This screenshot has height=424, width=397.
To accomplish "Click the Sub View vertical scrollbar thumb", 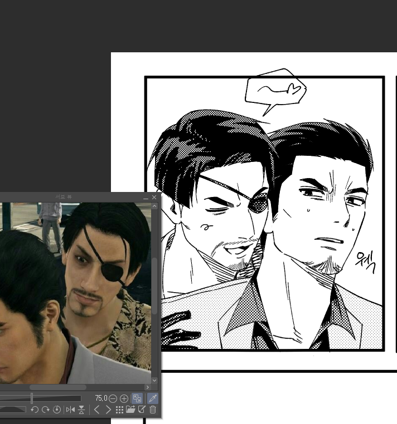I will [x=154, y=286].
